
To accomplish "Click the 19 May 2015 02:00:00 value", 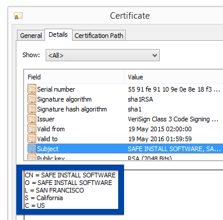I will point(160,129).
